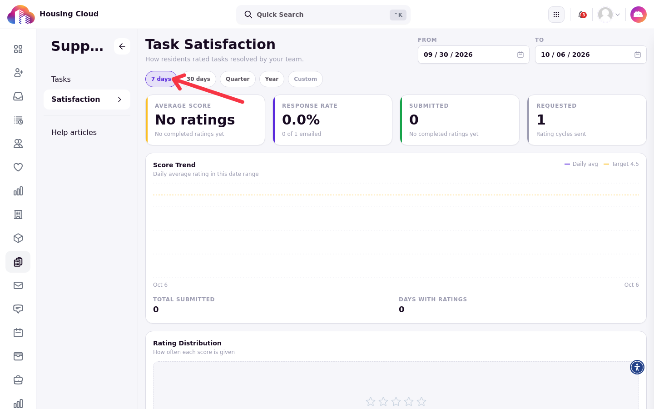Click the Task Satisfaction page title
The height and width of the screenshot is (409, 654).
pyautogui.click(x=210, y=45)
